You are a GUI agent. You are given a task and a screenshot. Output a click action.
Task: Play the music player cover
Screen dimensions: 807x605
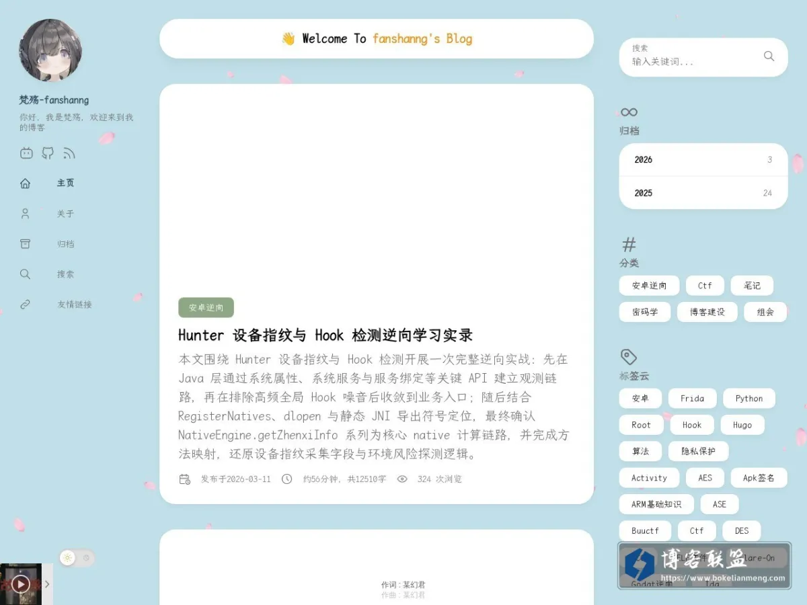point(21,584)
